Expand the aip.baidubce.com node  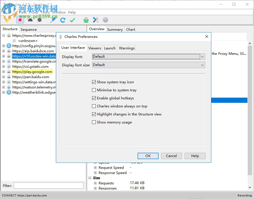point(3,51)
